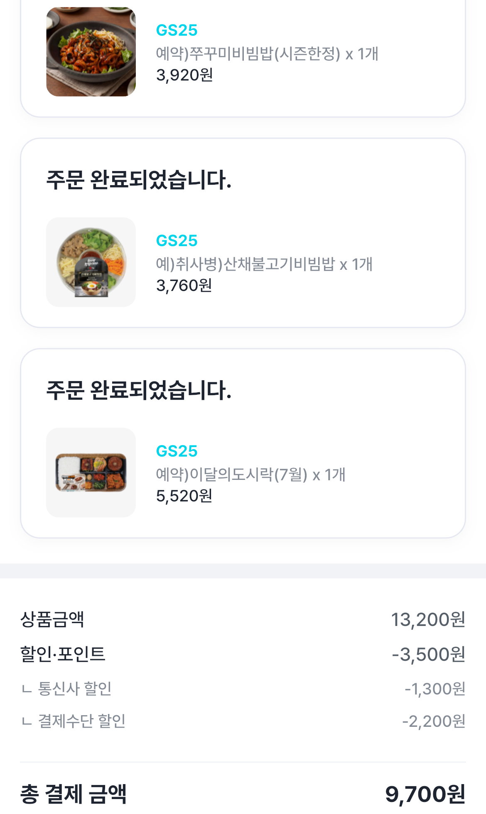Image resolution: width=486 pixels, height=814 pixels.
Task: Tap the 통신사 할인 line item
Action: click(243, 689)
